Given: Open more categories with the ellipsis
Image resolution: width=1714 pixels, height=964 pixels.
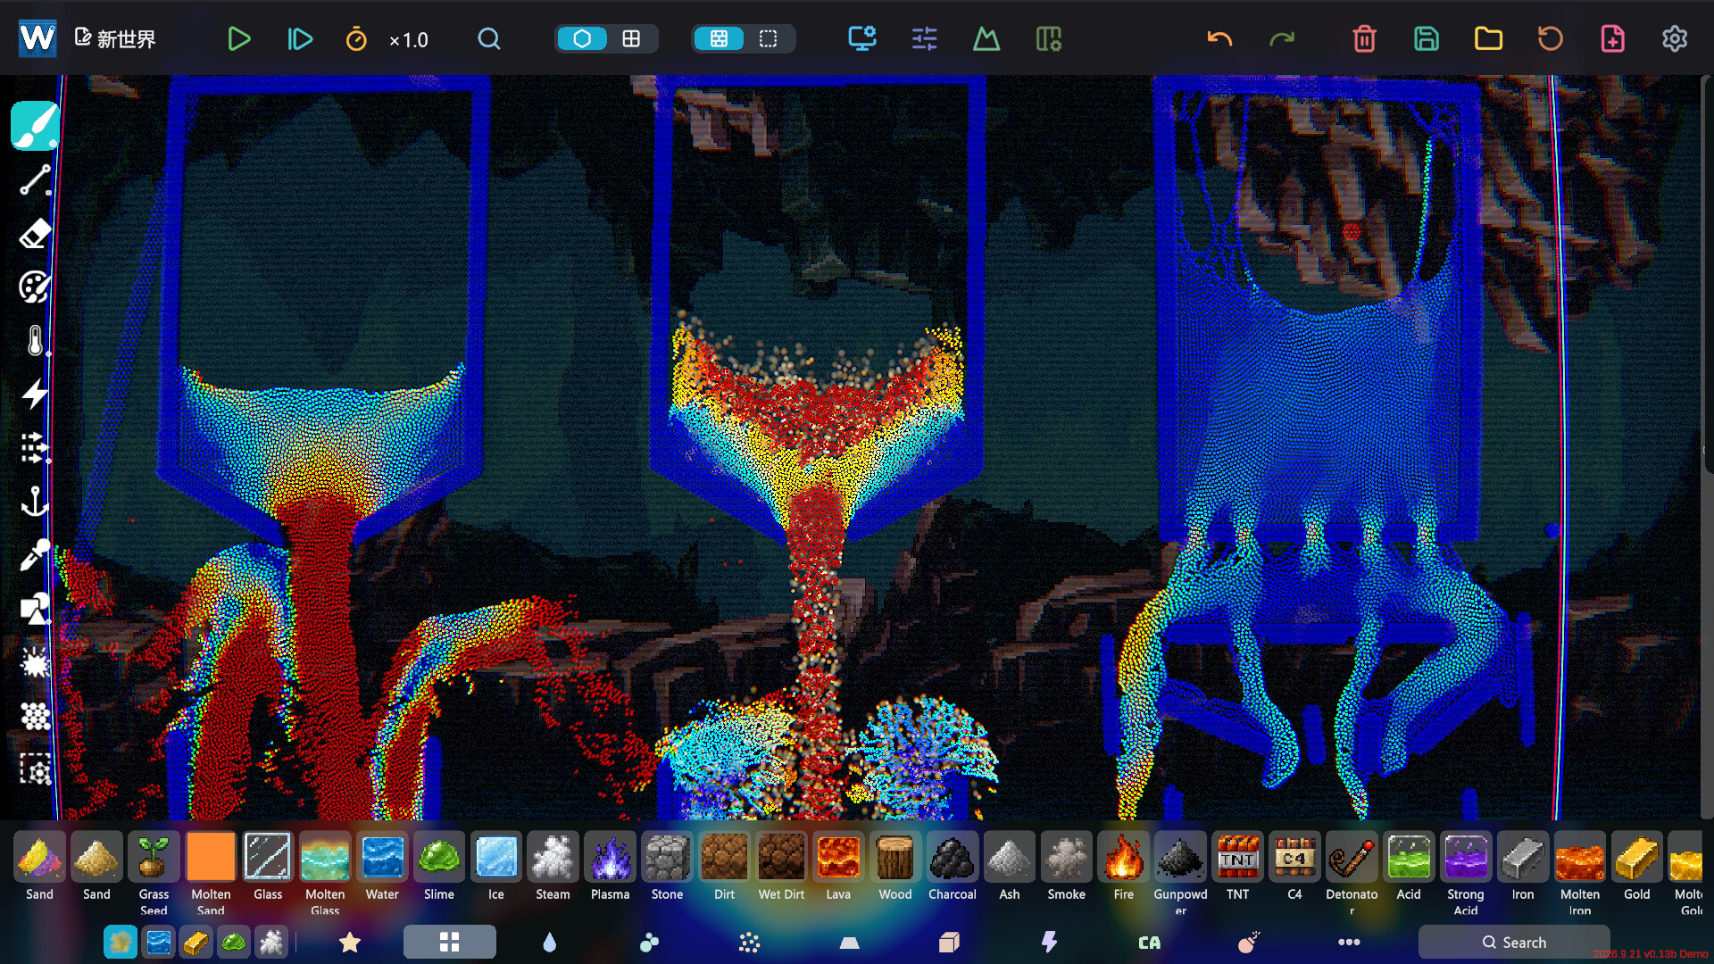Looking at the screenshot, I should pyautogui.click(x=1349, y=942).
